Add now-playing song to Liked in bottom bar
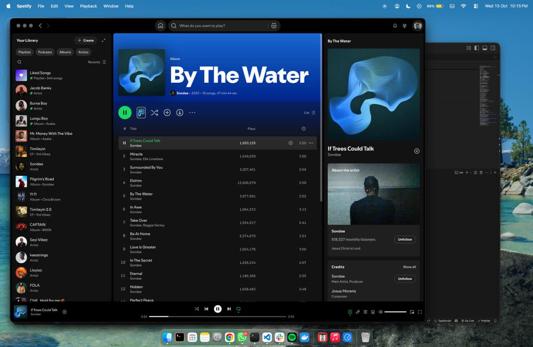533x347 pixels. click(64, 312)
